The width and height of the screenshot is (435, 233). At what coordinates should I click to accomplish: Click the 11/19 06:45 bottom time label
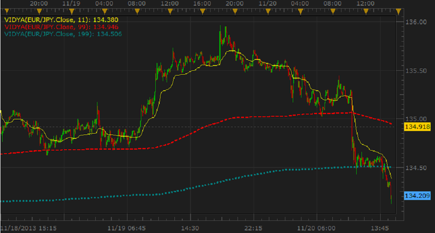127,228
